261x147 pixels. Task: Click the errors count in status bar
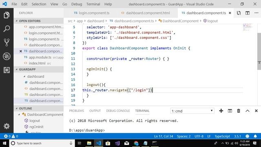(x=7, y=136)
